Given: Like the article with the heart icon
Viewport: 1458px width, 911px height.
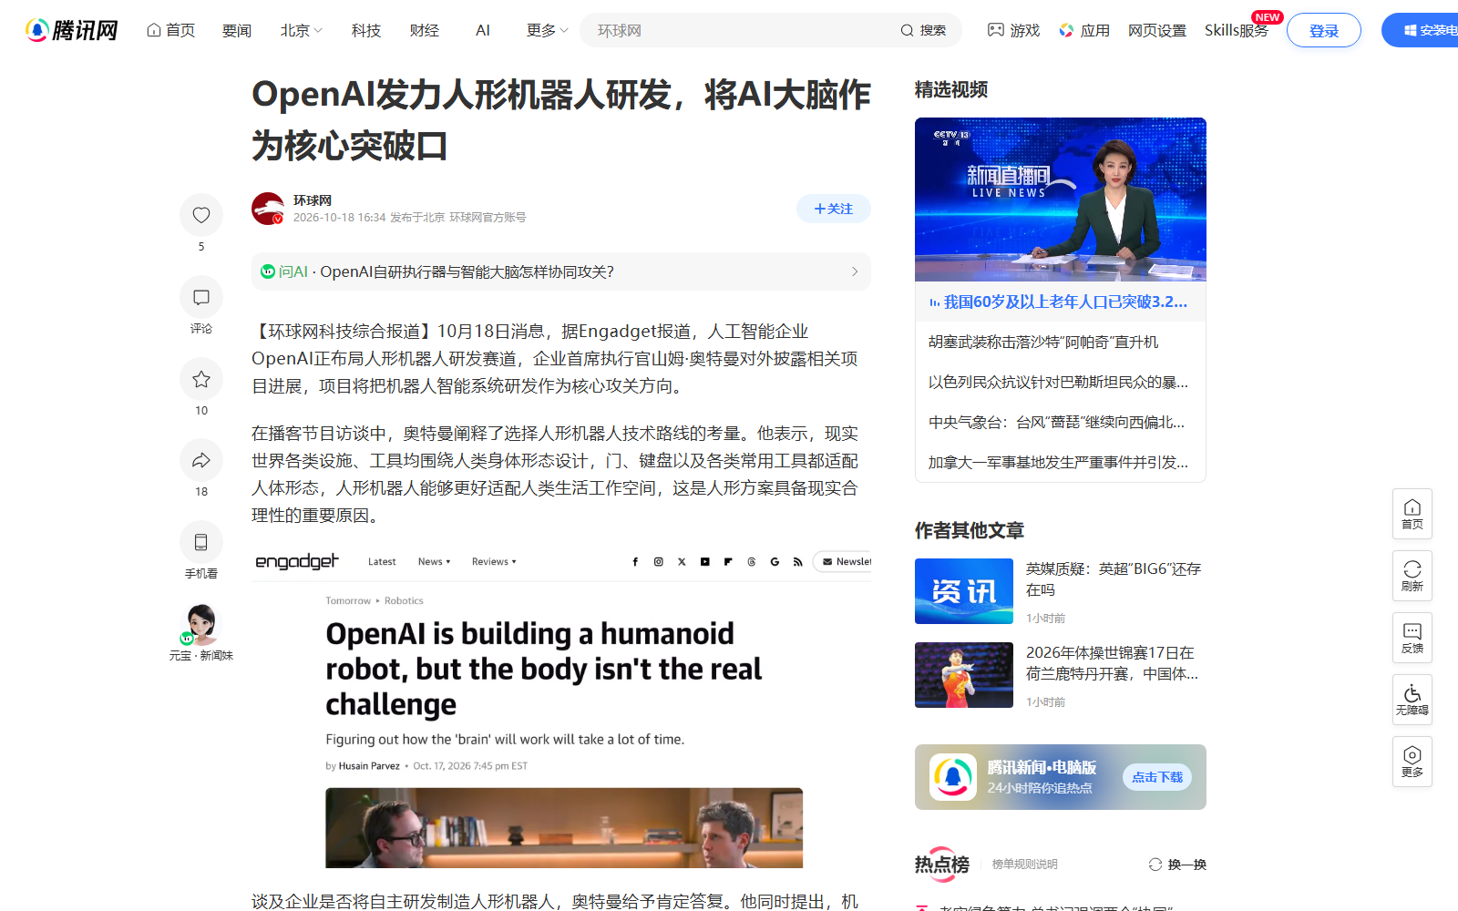Looking at the screenshot, I should click(201, 215).
